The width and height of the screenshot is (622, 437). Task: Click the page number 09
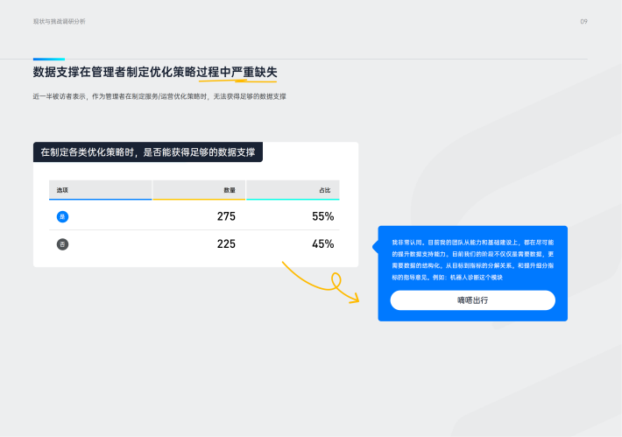click(583, 21)
